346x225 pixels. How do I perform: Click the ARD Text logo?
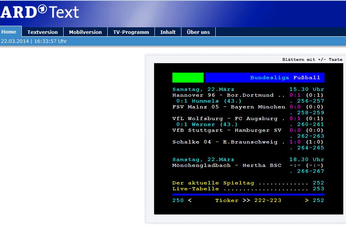tap(39, 12)
